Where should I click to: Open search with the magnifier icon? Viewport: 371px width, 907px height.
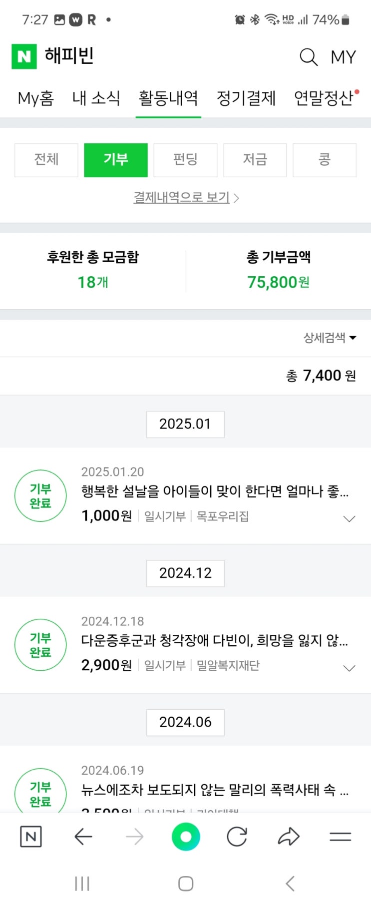coord(308,57)
